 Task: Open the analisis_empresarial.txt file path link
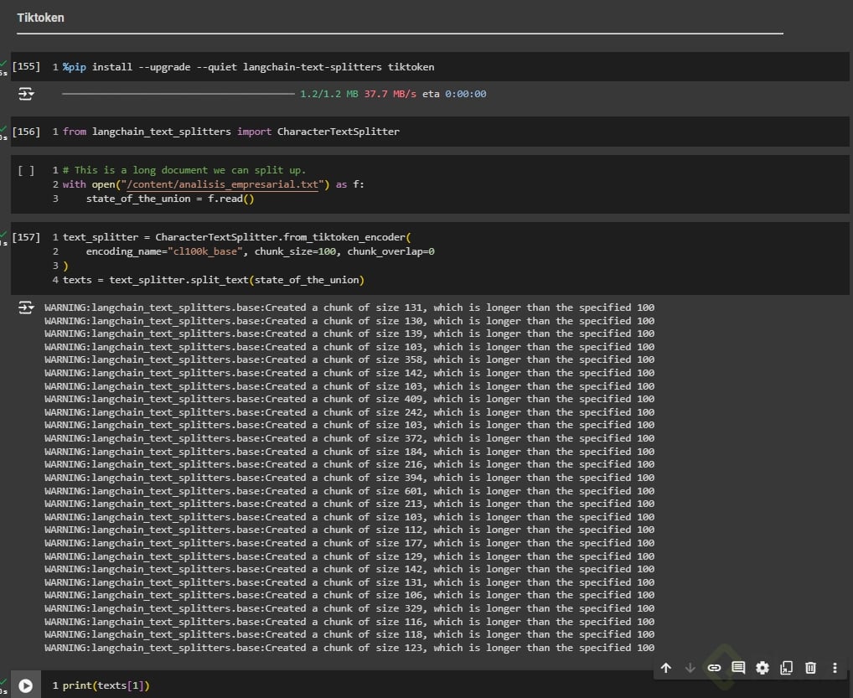pyautogui.click(x=221, y=184)
